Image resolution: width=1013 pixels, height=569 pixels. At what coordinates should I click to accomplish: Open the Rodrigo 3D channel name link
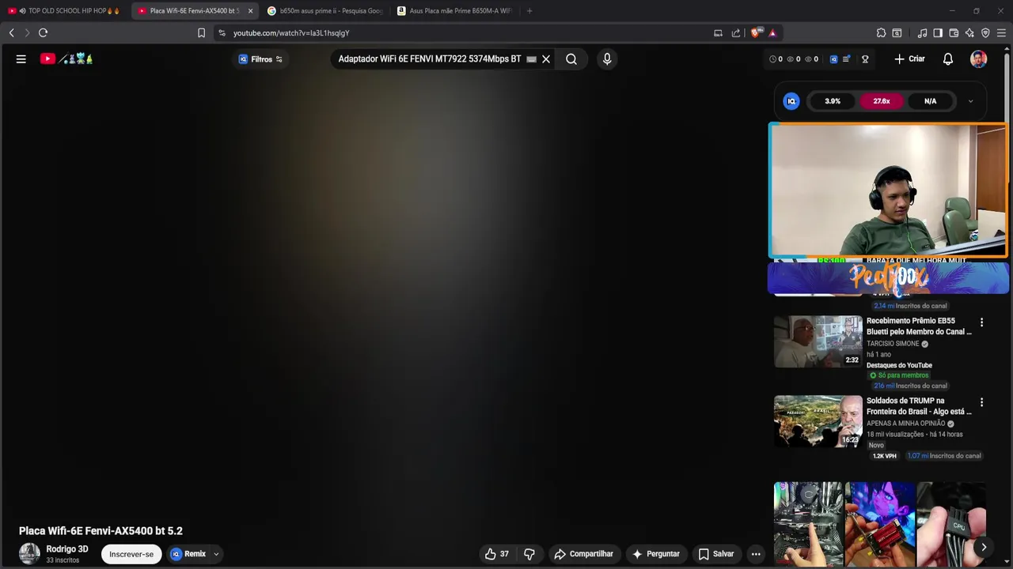coord(67,549)
